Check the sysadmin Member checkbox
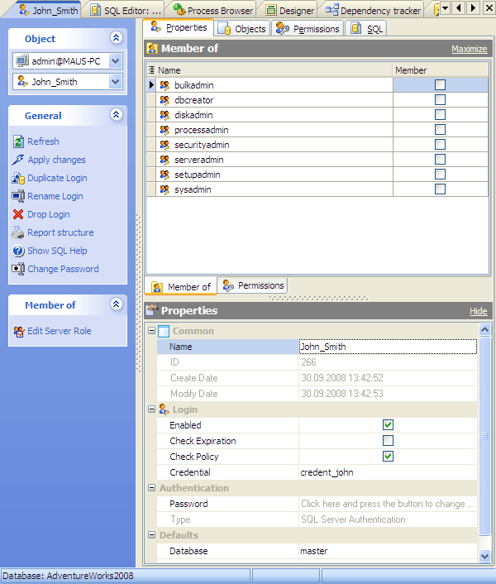 coord(440,189)
